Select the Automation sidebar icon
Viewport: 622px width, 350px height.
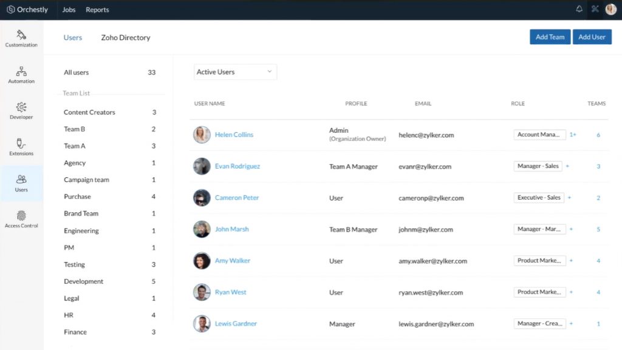coord(21,75)
